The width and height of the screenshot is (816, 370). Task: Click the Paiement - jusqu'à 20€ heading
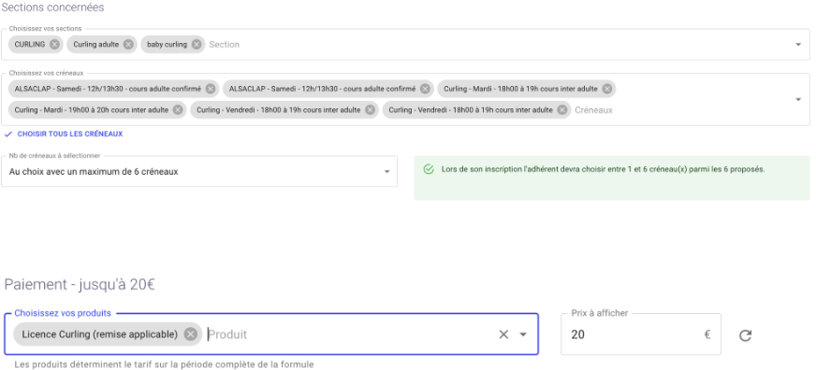click(80, 285)
